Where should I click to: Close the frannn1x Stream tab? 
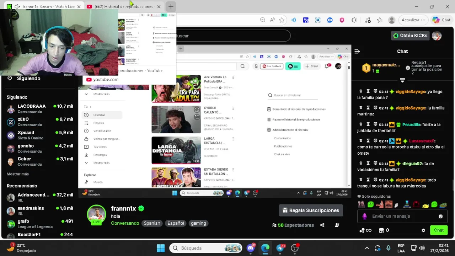[79, 6]
